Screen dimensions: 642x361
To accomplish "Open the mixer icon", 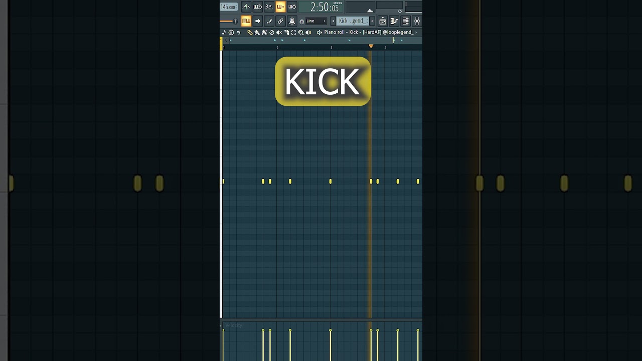I will [417, 21].
